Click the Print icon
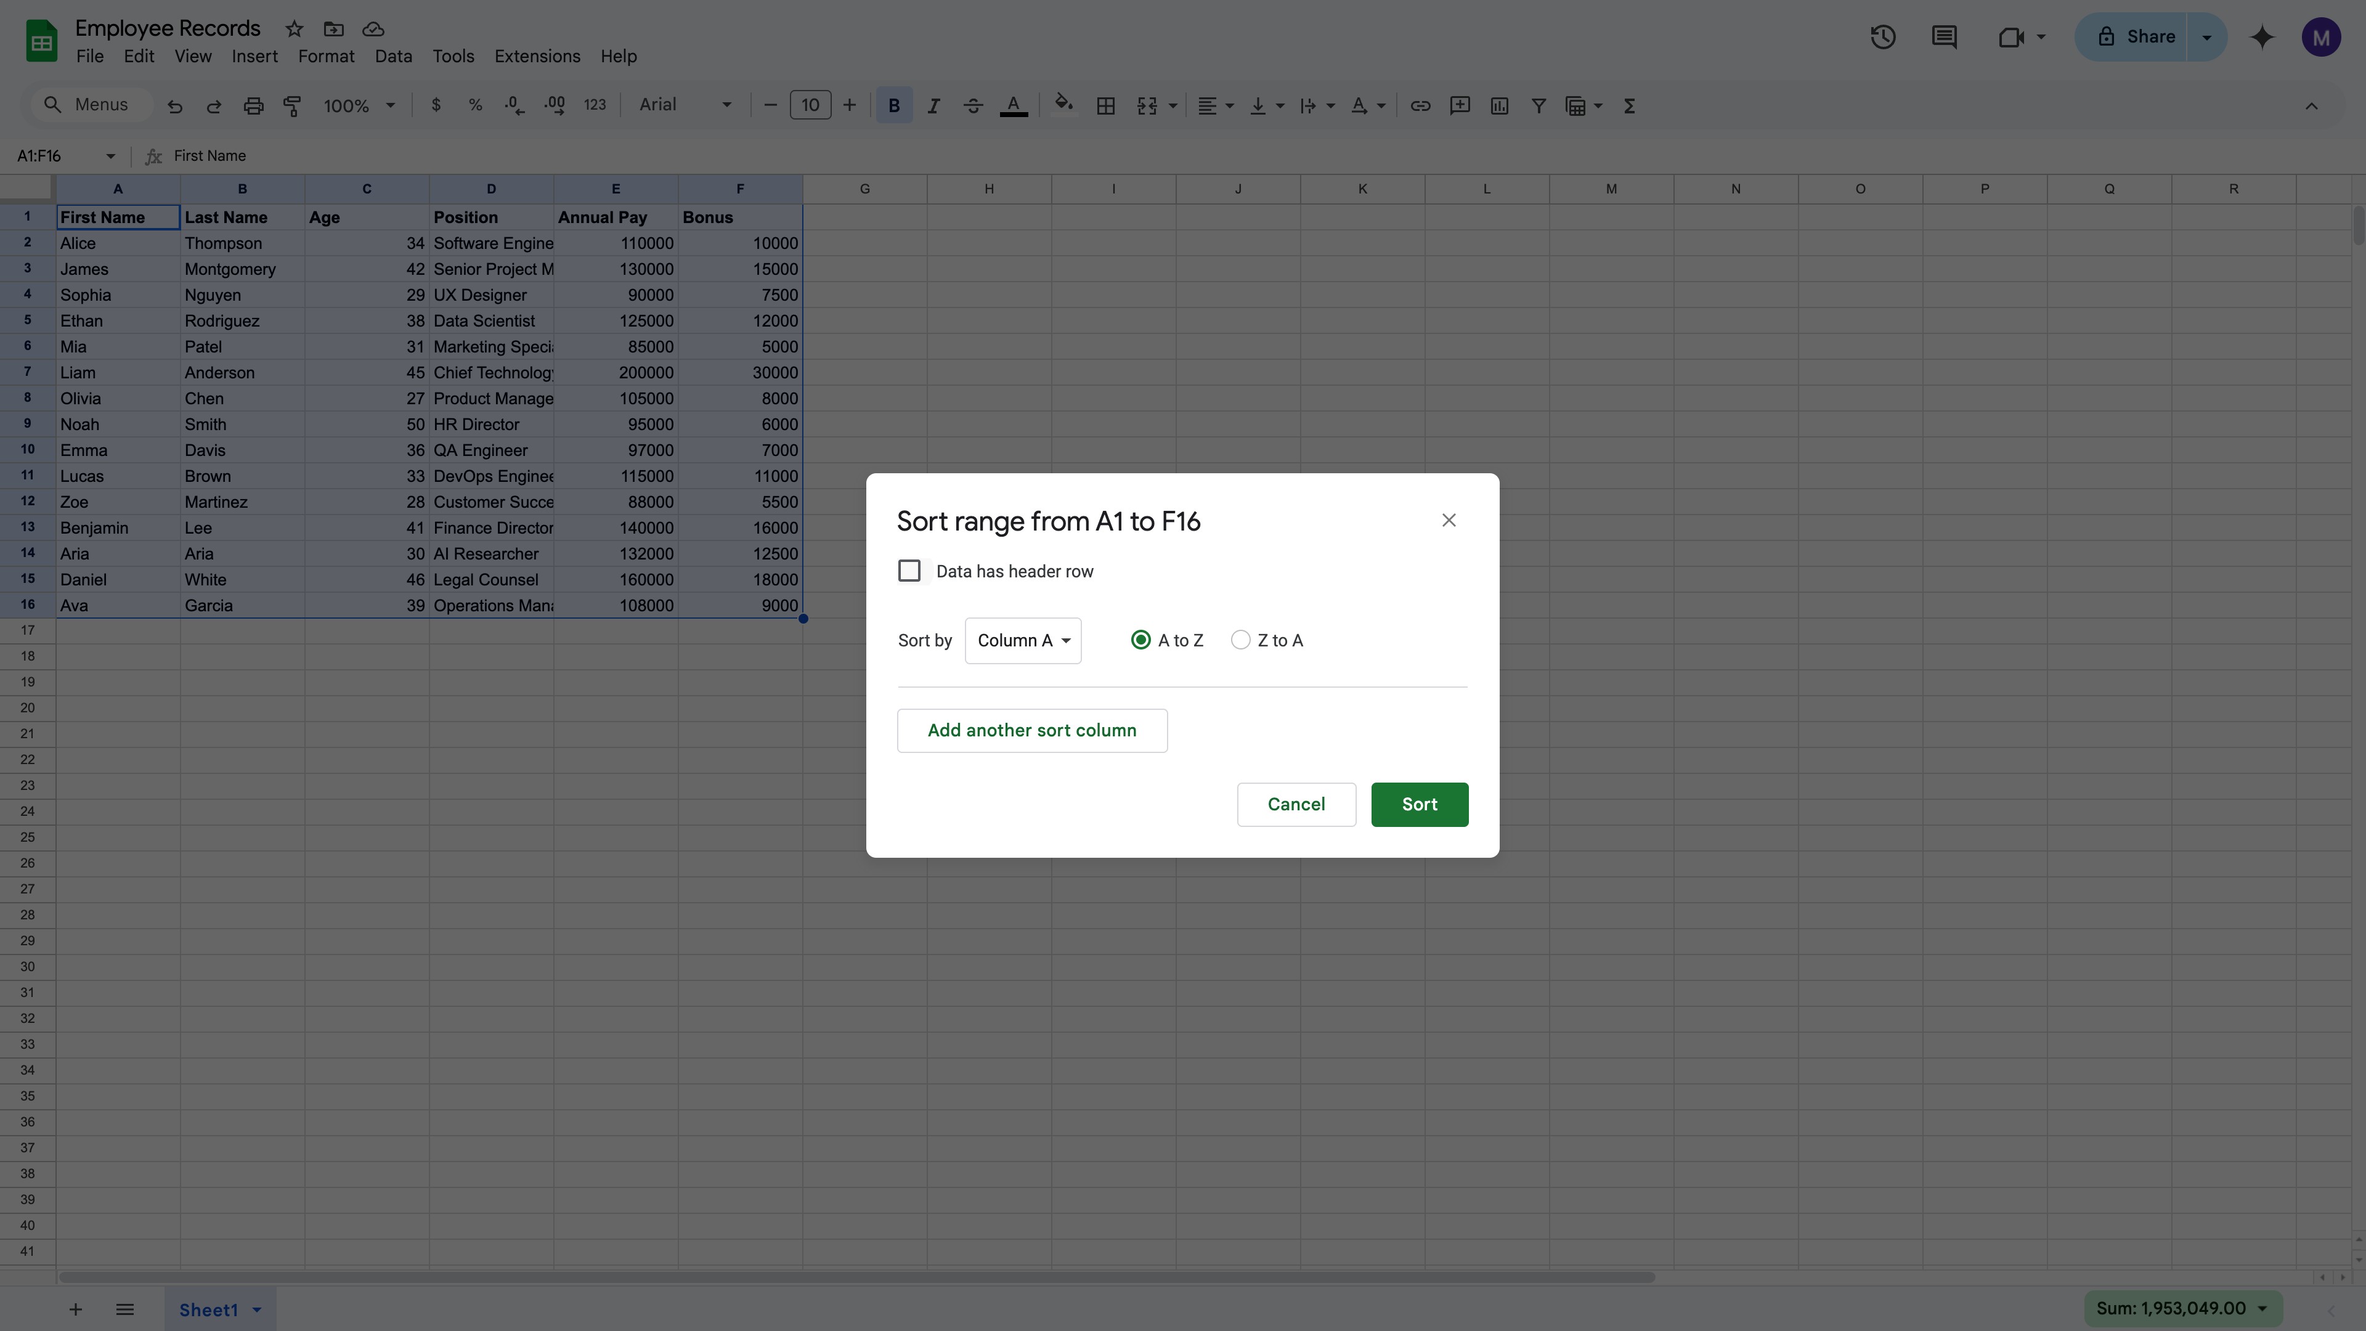The height and width of the screenshot is (1331, 2366). point(253,105)
